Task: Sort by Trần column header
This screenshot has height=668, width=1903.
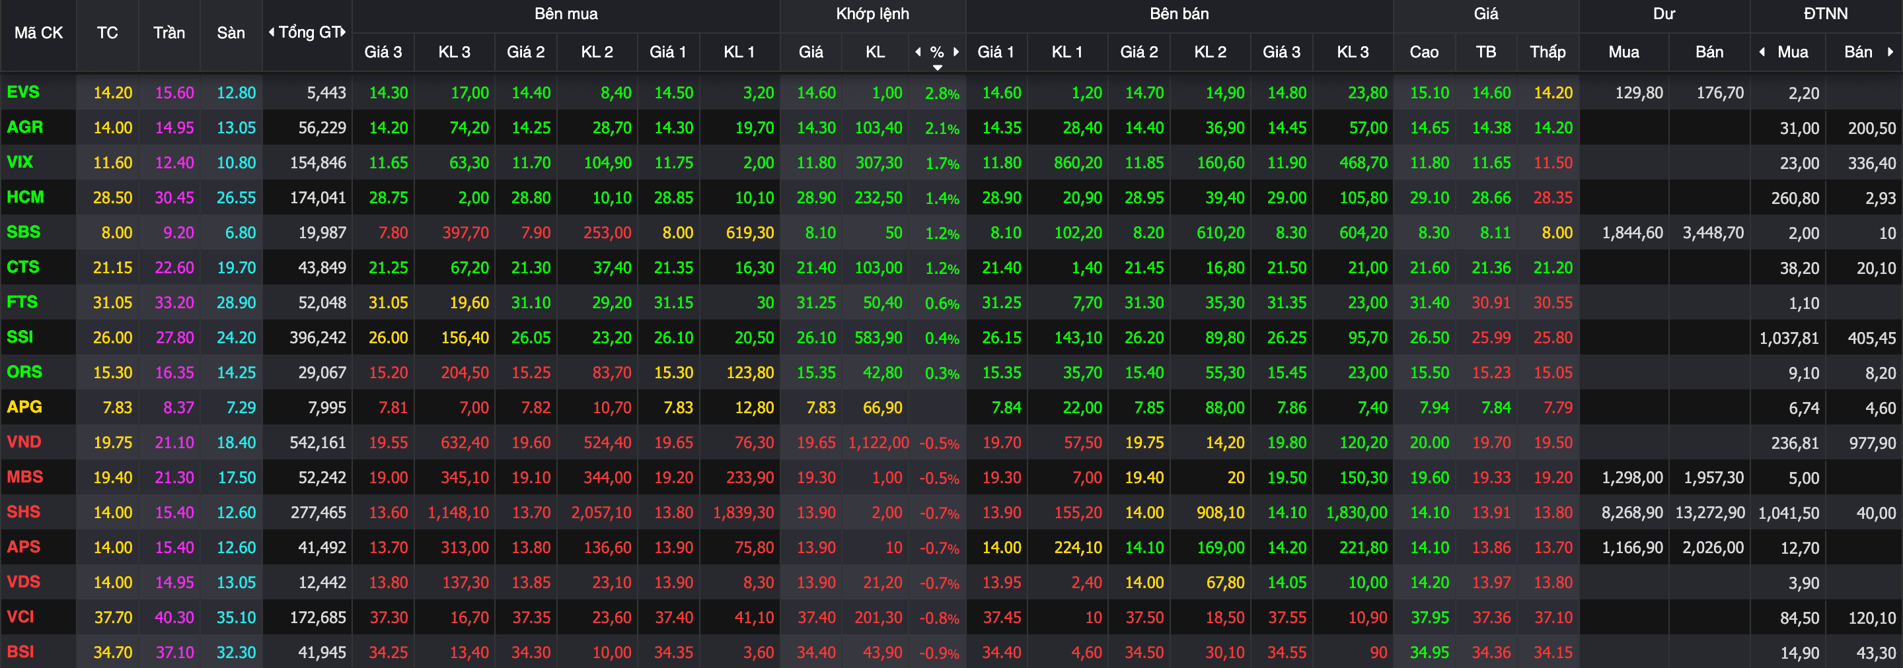Action: 169,32
